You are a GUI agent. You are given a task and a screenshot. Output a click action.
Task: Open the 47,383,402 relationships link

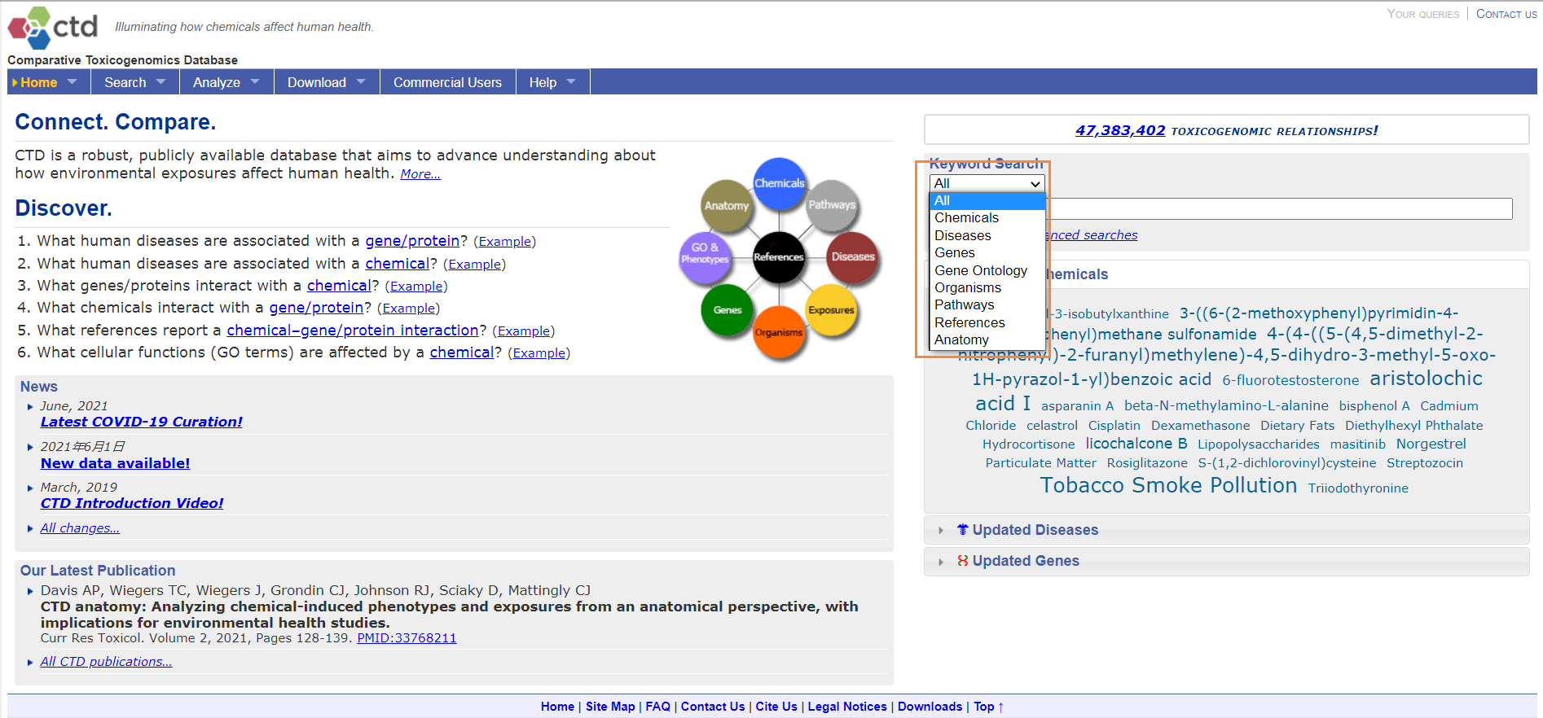[x=1120, y=130]
